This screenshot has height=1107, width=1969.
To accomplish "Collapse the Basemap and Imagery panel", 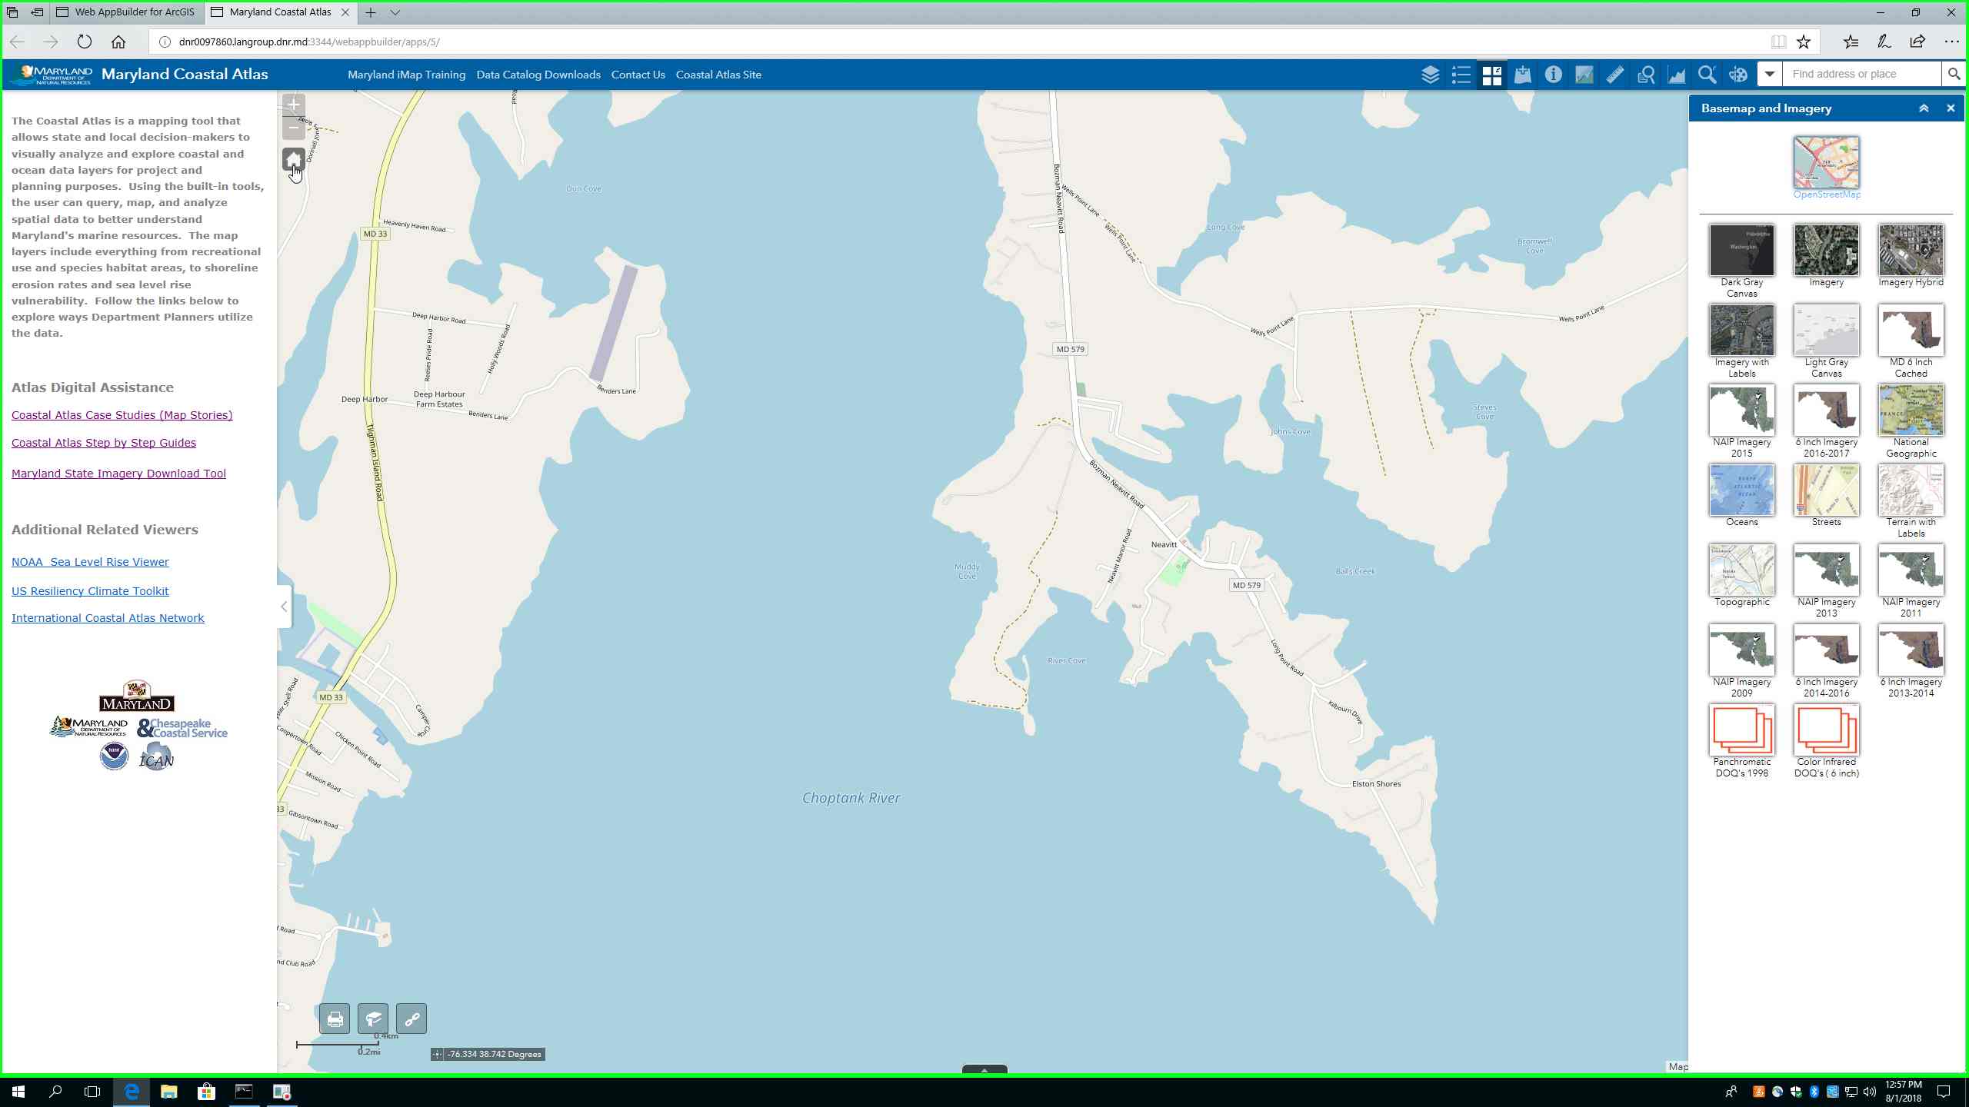I will pyautogui.click(x=1923, y=108).
